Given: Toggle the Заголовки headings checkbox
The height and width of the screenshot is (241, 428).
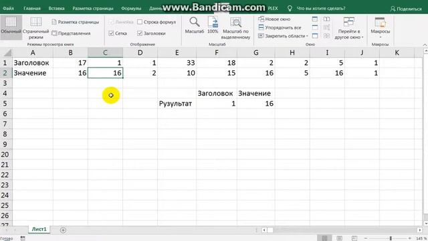Looking at the screenshot, I should pyautogui.click(x=140, y=33).
